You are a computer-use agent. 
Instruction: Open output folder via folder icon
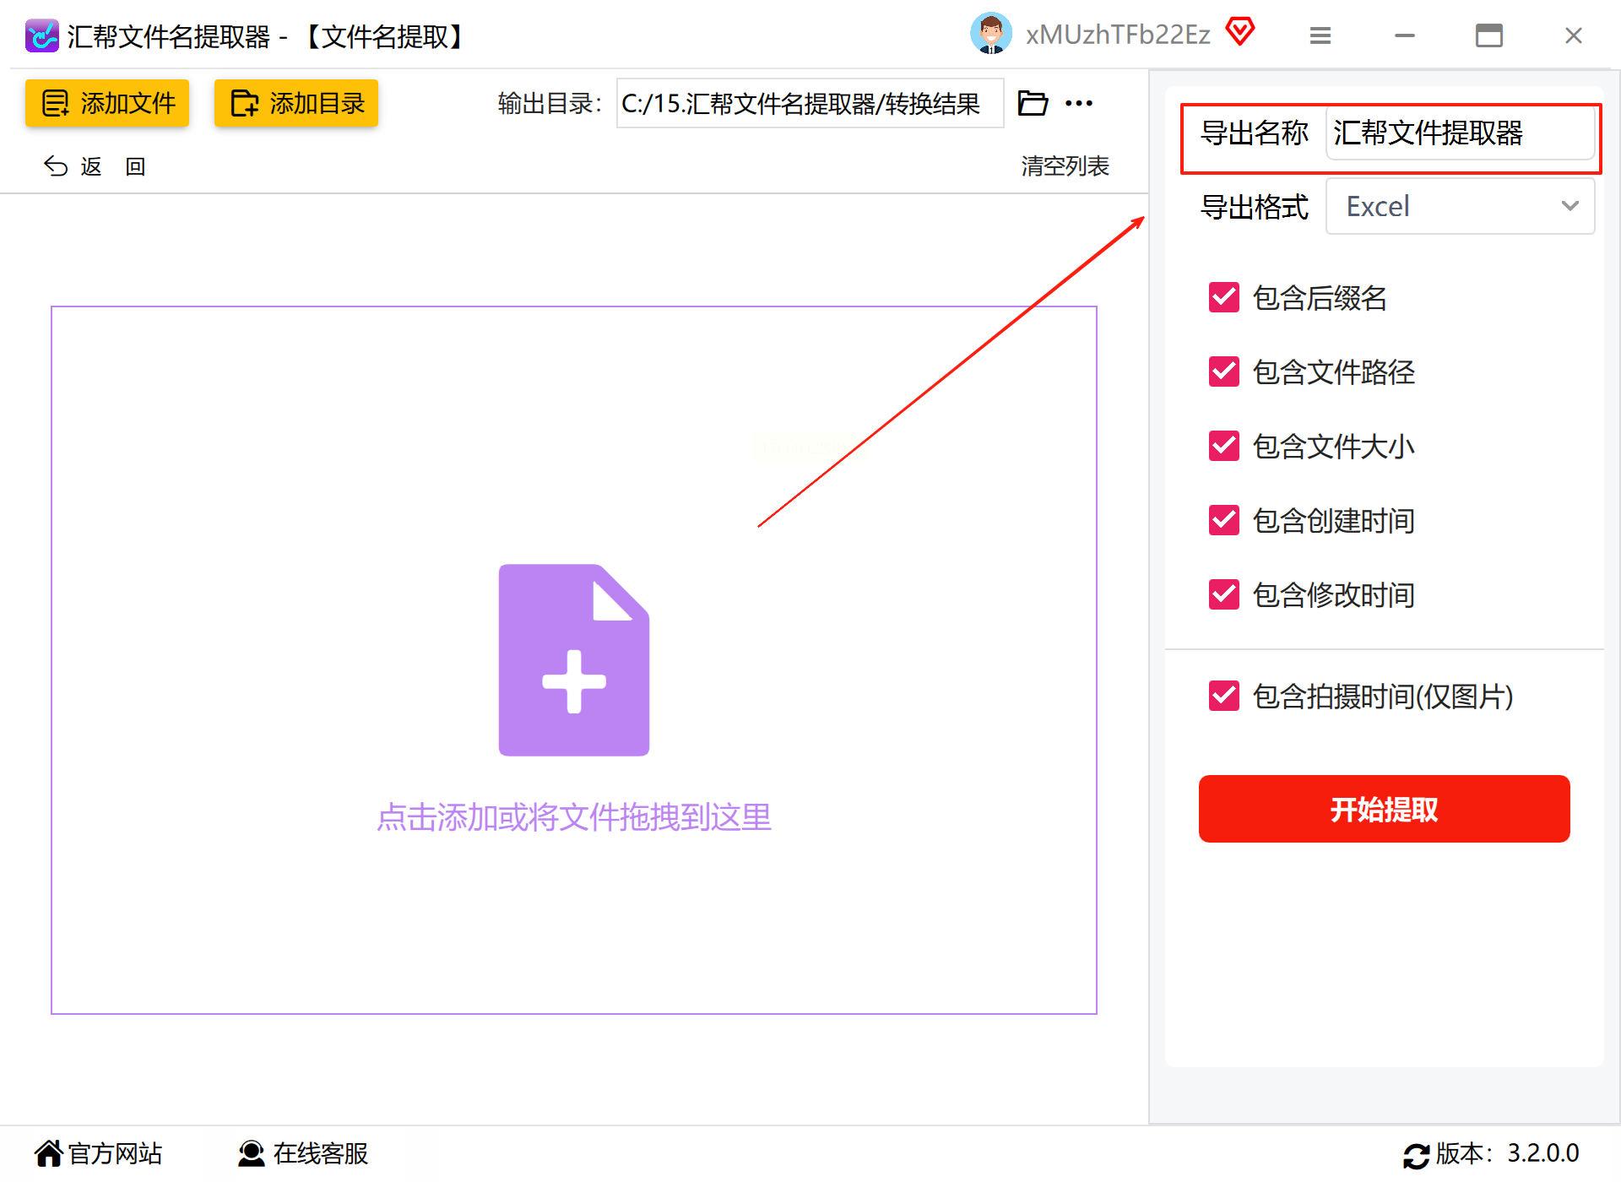tap(1032, 103)
